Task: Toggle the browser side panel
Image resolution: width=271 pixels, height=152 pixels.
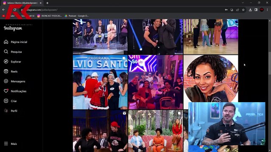Action: 256,10
